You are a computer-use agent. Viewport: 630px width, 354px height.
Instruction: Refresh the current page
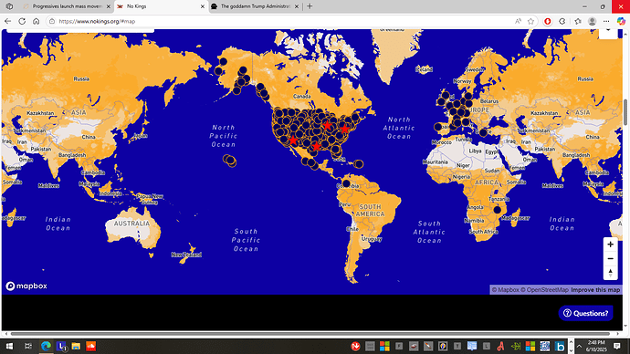pos(22,21)
